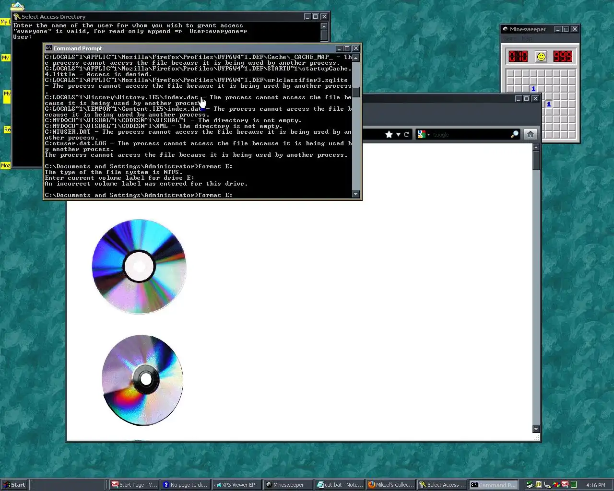Click Command Prompt scrollbar down arrow

356,194
